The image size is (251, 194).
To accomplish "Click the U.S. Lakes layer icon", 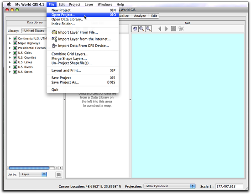I will coord(15,62).
